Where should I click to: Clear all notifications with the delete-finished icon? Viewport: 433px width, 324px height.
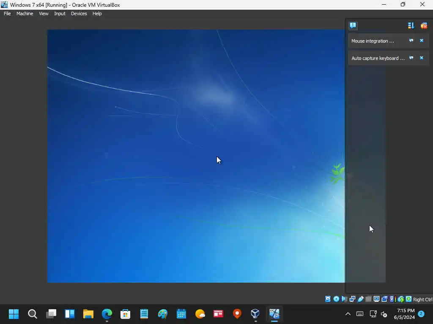424,26
